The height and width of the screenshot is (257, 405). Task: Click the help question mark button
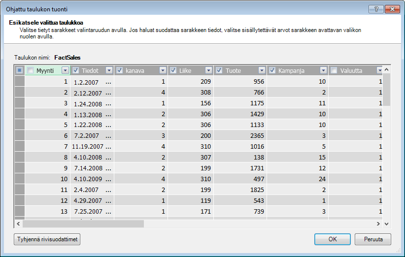coord(376,9)
